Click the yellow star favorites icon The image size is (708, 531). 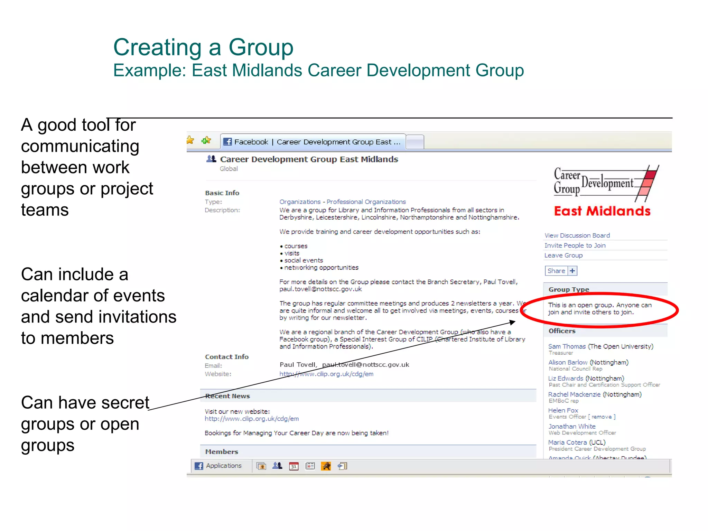point(190,140)
